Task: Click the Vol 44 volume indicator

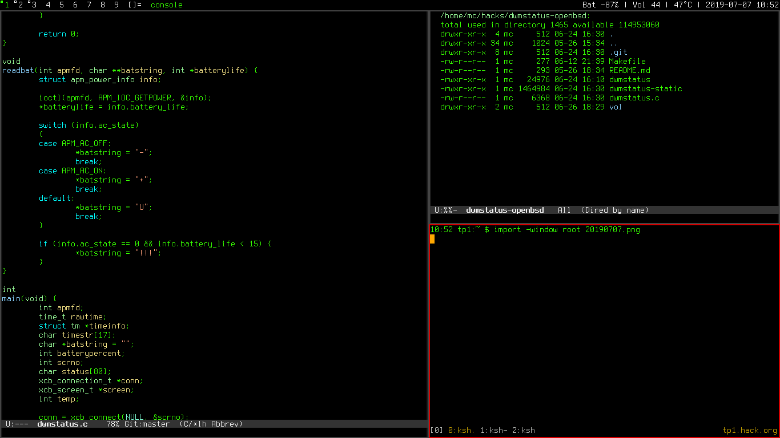Action: click(646, 5)
